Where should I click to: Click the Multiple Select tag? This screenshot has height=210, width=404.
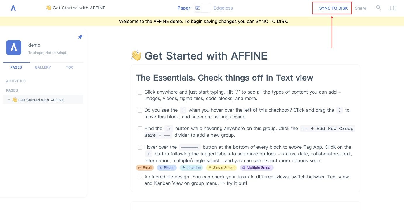click(x=257, y=168)
